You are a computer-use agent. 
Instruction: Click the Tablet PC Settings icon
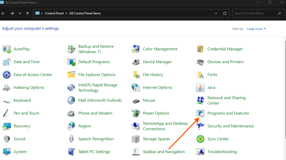[x=71, y=152]
